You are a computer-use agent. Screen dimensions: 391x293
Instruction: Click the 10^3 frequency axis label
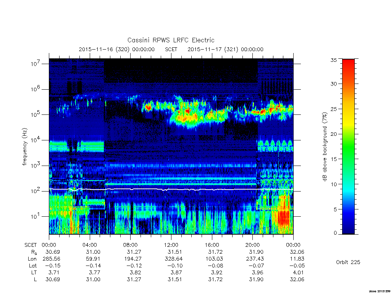36,166
